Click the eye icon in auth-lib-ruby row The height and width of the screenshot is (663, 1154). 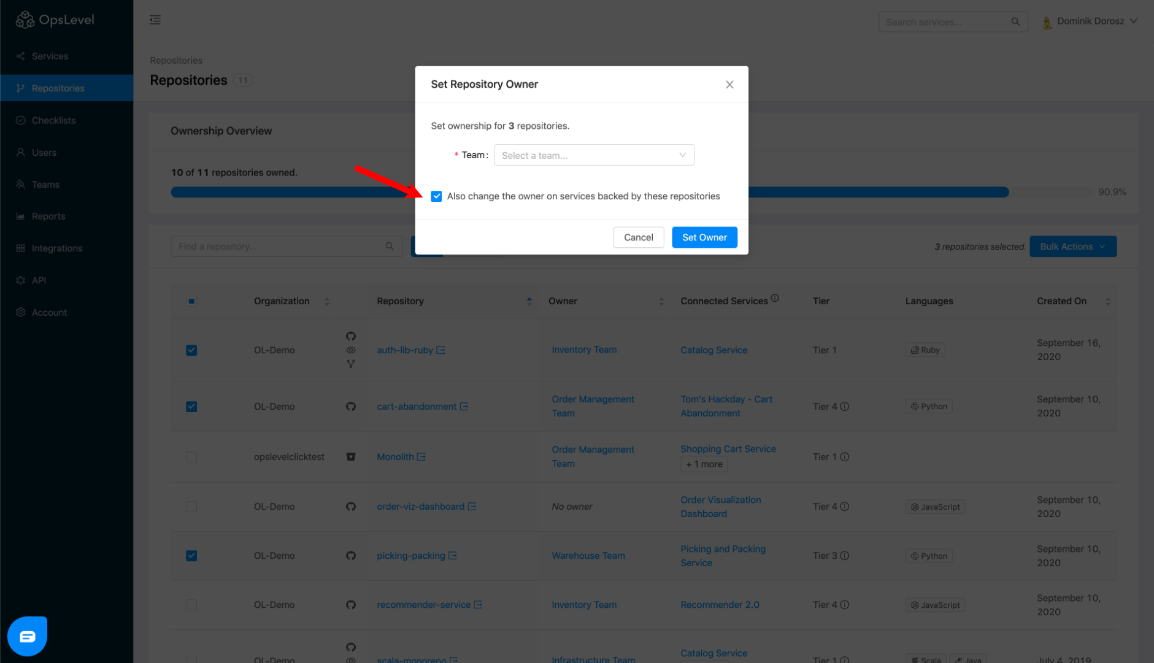(x=351, y=350)
